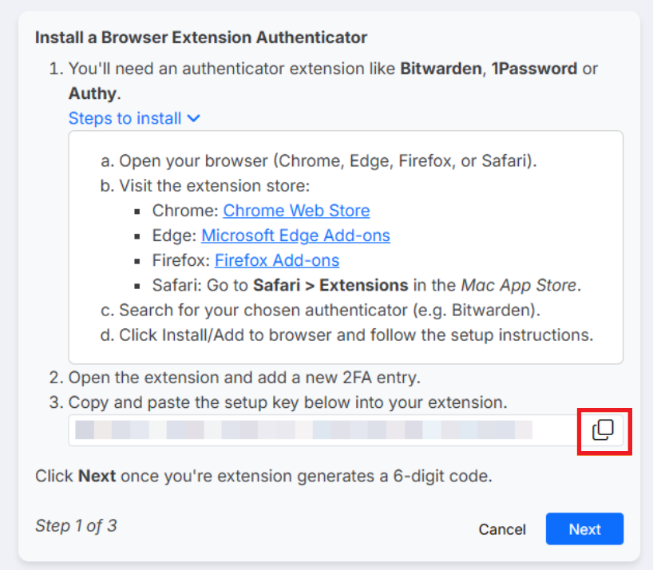This screenshot has width=653, height=570.
Task: Collapse the Steps to install chevron
Action: [x=194, y=119]
